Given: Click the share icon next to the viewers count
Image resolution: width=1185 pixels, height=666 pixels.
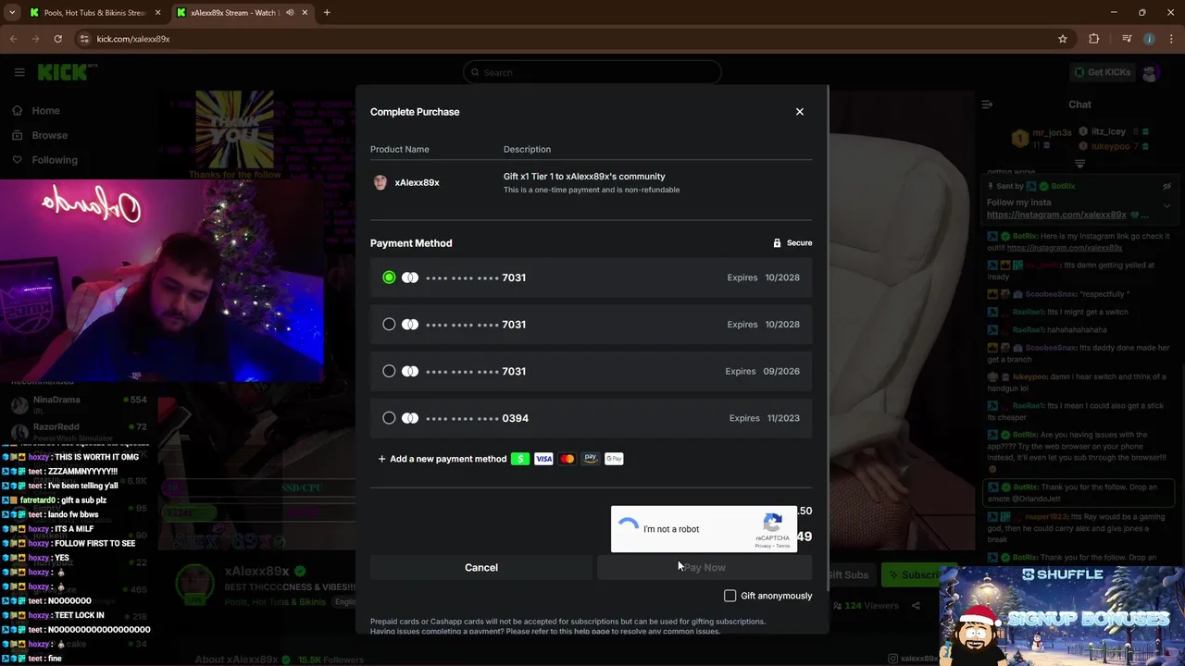Looking at the screenshot, I should [916, 606].
